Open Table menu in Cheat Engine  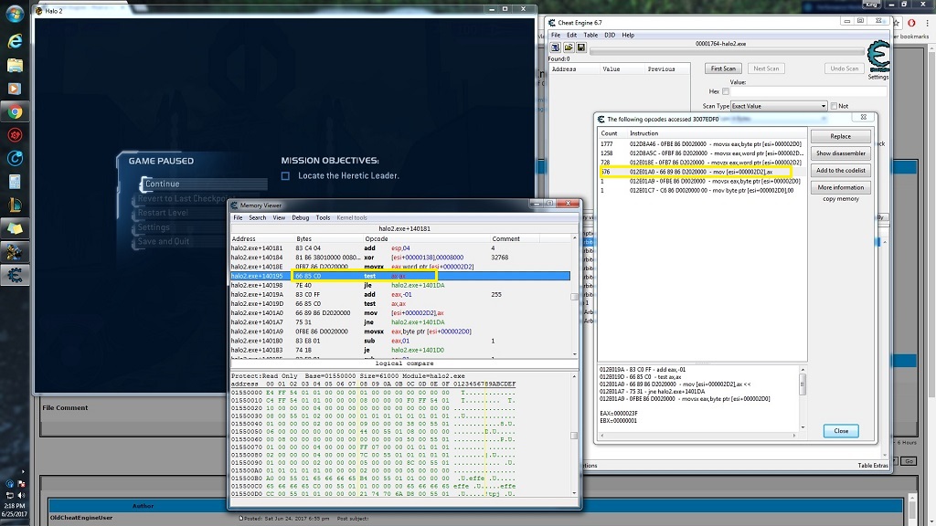(590, 36)
